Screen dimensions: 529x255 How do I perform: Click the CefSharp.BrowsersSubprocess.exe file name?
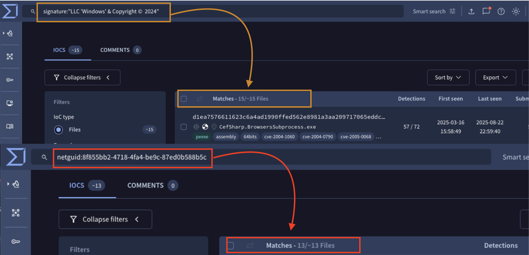tap(268, 127)
